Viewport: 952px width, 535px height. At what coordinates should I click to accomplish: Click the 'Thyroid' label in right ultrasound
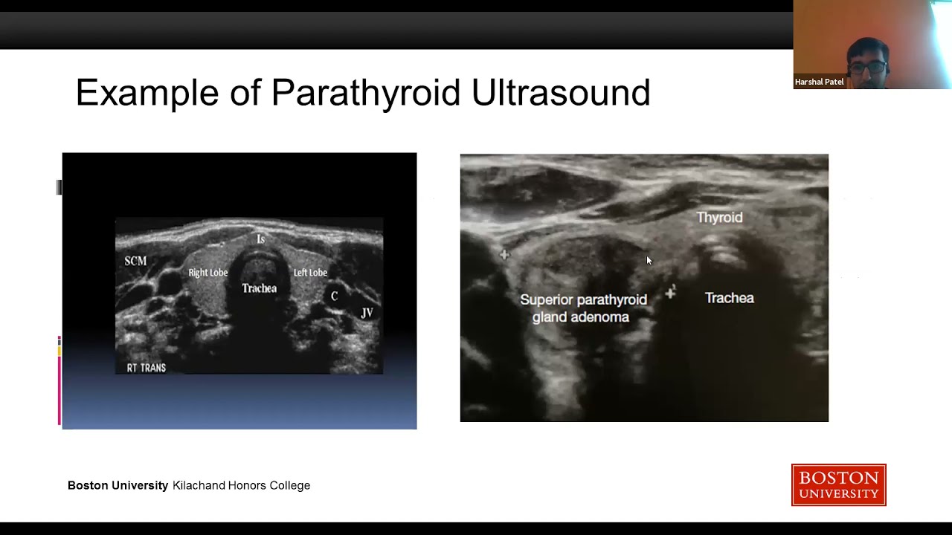point(719,218)
